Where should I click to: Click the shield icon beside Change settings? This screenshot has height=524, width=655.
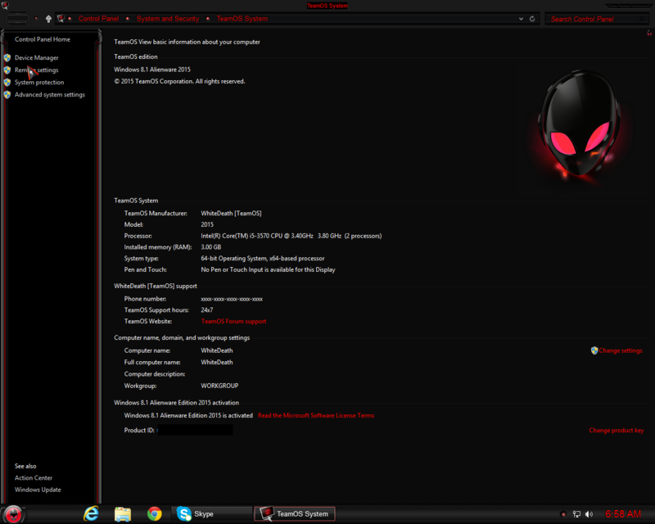(594, 350)
